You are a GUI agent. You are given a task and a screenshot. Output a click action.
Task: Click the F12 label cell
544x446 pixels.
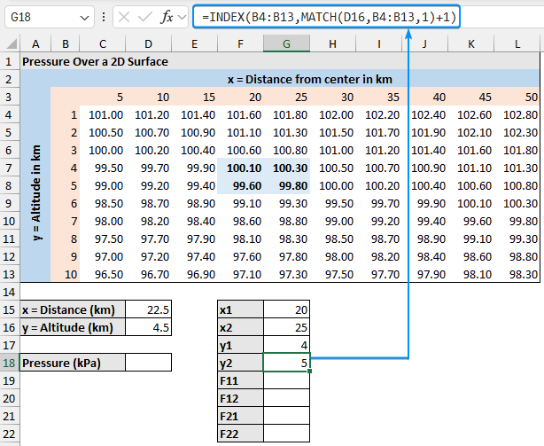pyautogui.click(x=240, y=398)
